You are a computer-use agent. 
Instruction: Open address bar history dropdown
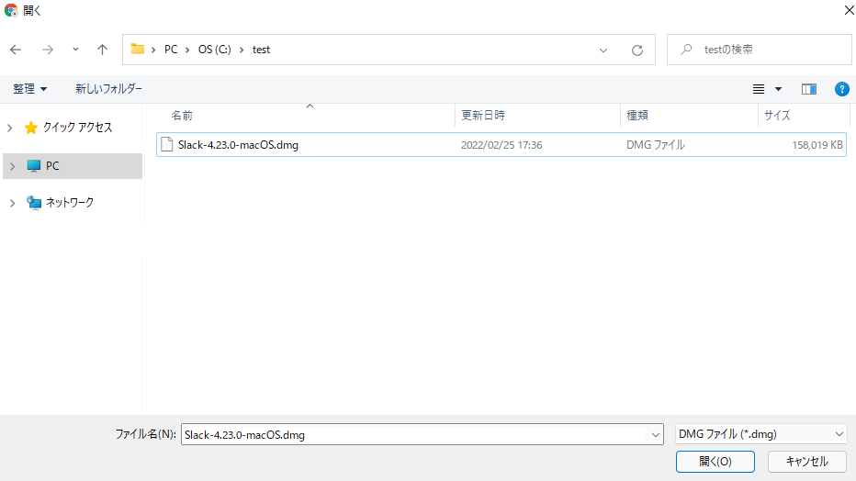[x=603, y=50]
